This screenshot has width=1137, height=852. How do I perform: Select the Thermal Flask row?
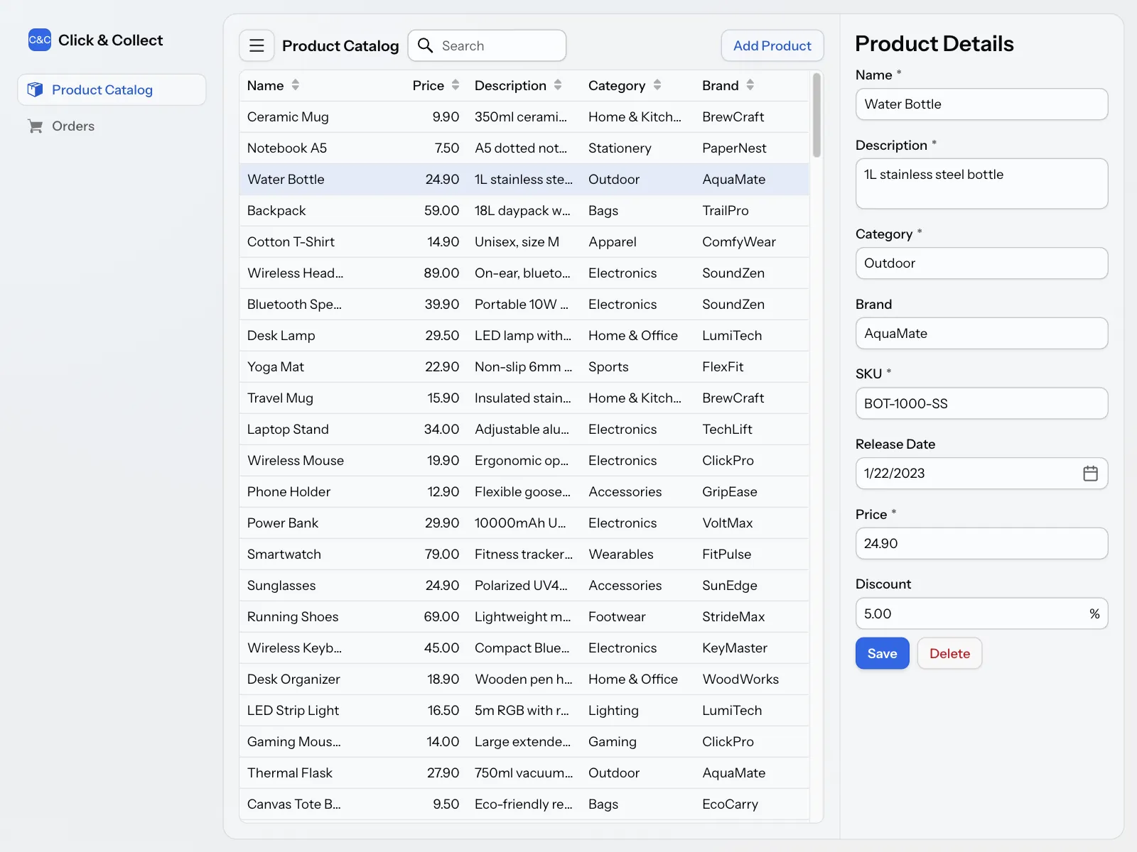(x=524, y=772)
